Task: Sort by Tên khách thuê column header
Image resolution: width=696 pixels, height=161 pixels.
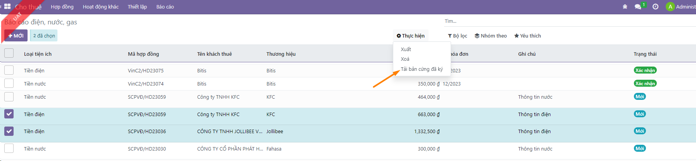Action: click(214, 54)
